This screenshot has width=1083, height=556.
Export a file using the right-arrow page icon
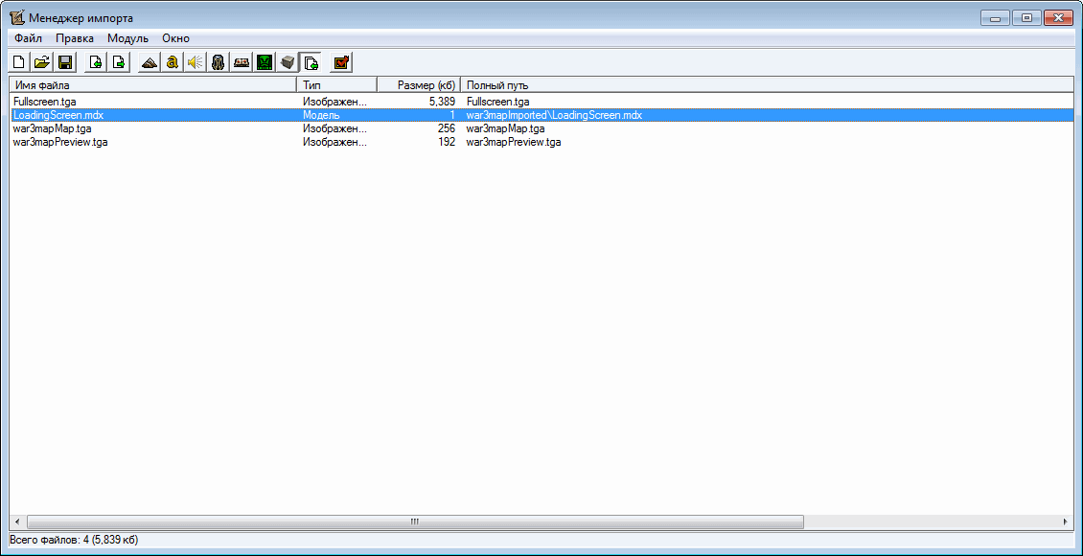click(x=119, y=62)
